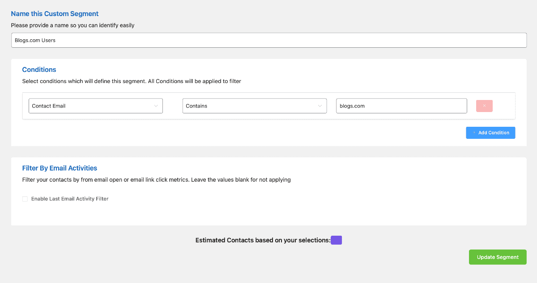The width and height of the screenshot is (537, 283).
Task: Click the purple estimated contacts count badge
Action: (337, 240)
